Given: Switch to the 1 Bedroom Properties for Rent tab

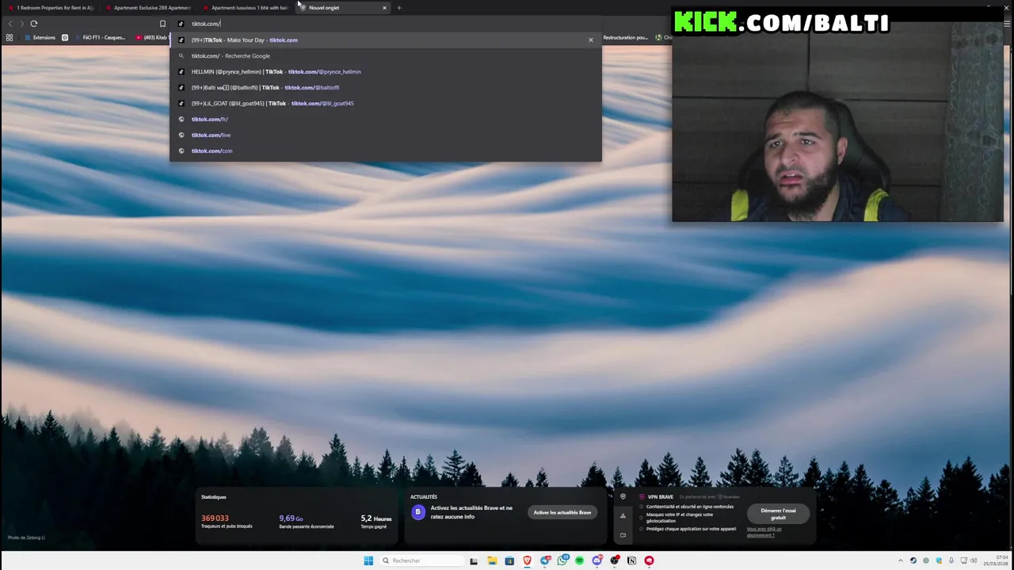Looking at the screenshot, I should tap(51, 8).
